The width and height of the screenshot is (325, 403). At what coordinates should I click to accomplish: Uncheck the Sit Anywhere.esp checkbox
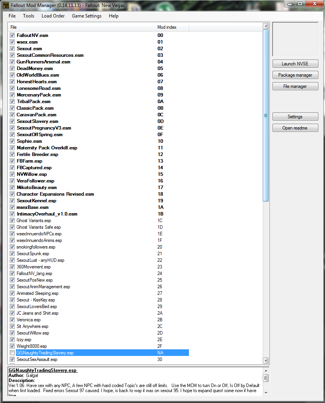pyautogui.click(x=12, y=326)
